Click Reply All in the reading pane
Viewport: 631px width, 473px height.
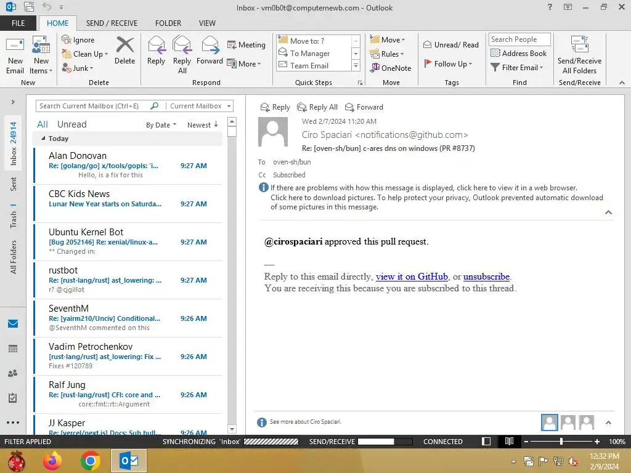[x=317, y=107]
